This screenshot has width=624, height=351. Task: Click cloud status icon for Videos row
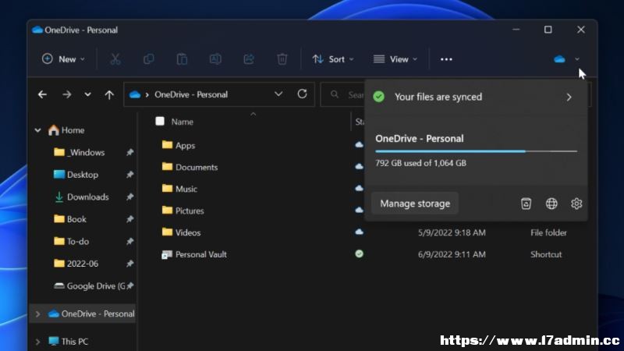point(359,232)
